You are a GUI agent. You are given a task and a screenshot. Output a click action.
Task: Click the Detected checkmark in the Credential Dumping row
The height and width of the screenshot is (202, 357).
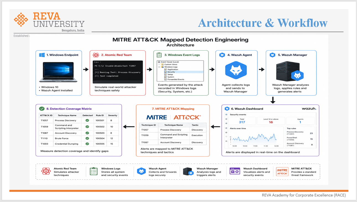[x=87, y=144]
